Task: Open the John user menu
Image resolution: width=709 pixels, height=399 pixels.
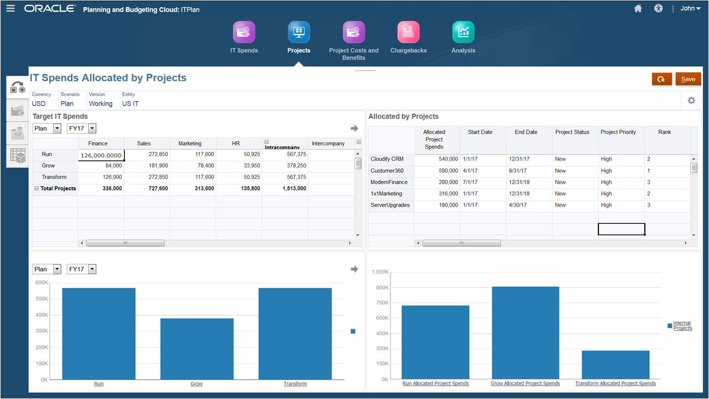Action: click(690, 8)
